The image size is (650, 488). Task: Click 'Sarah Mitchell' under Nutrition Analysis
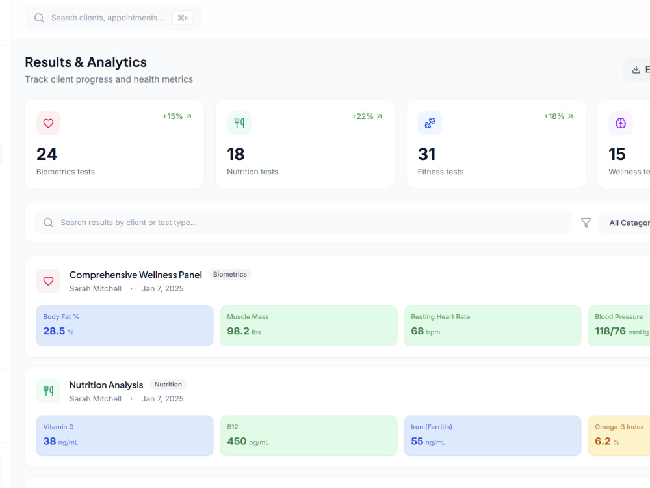tap(96, 399)
